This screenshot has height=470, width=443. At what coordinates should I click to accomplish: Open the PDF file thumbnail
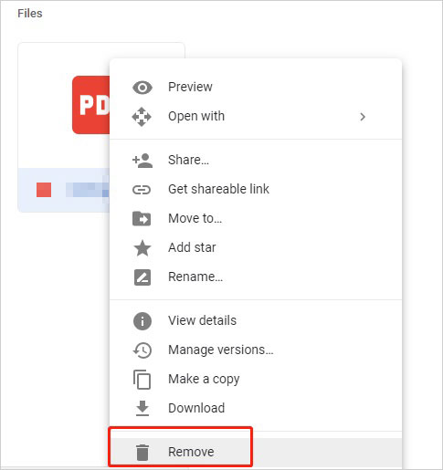[x=90, y=105]
